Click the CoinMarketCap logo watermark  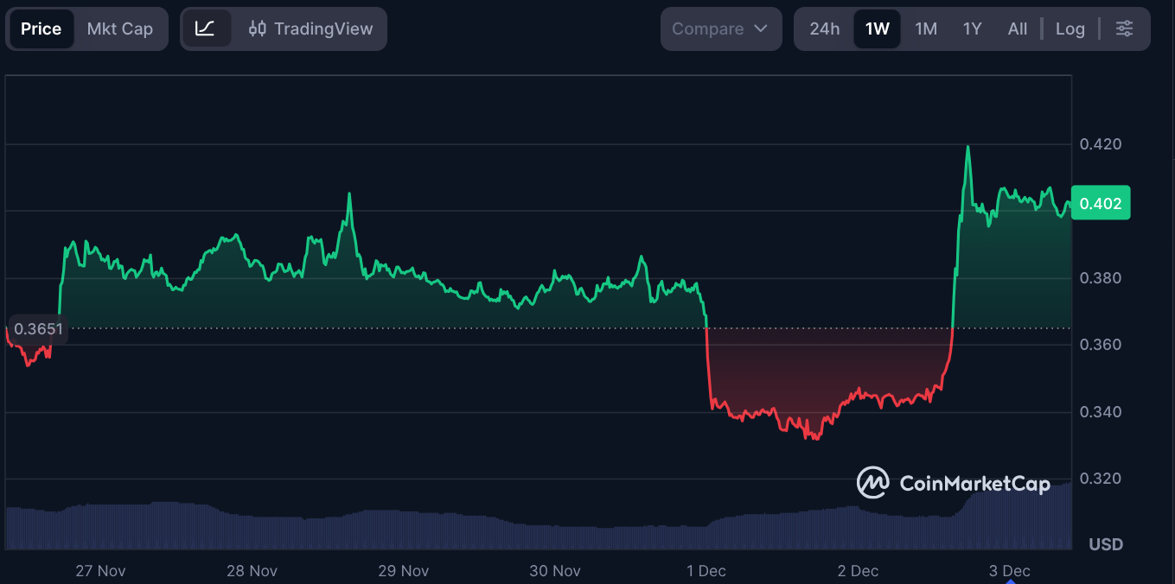click(x=953, y=483)
